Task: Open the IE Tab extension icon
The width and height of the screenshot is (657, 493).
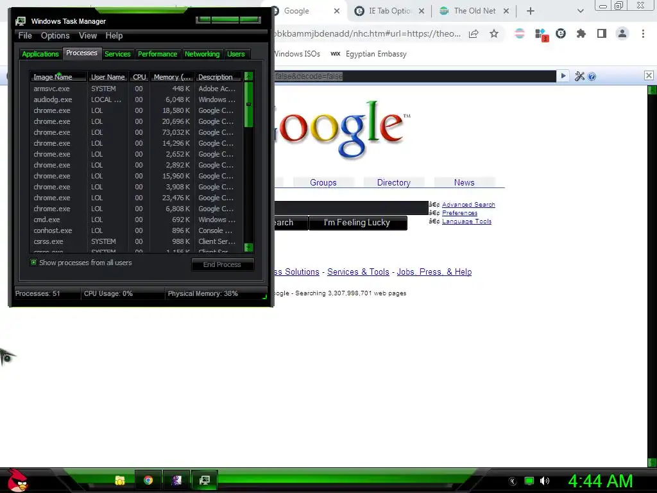Action: point(561,33)
